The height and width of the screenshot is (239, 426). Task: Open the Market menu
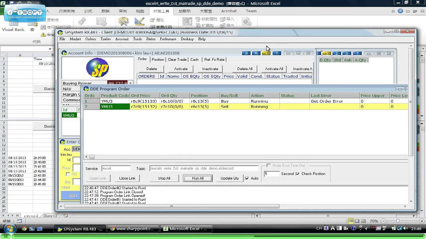(75, 39)
